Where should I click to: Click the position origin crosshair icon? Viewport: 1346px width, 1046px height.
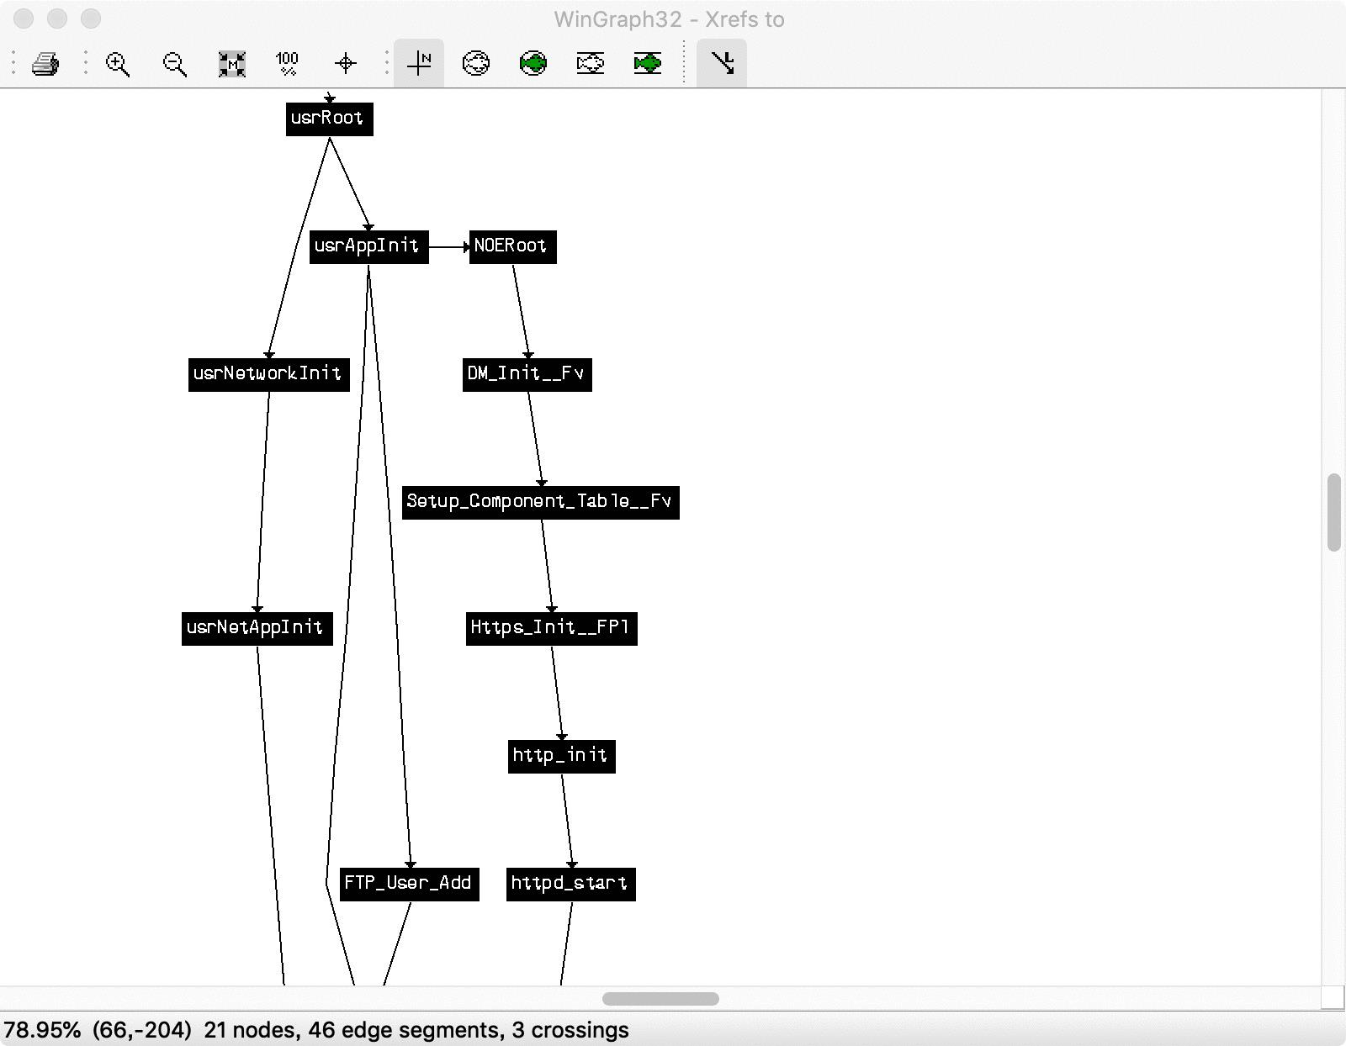click(x=346, y=63)
